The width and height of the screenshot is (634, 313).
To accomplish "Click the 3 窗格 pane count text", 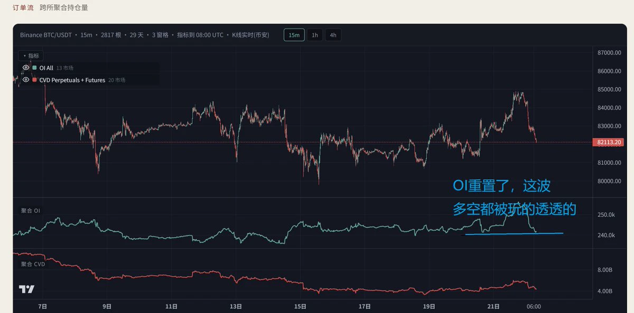I will 160,35.
